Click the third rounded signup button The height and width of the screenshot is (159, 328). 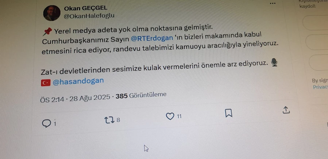click(x=319, y=63)
